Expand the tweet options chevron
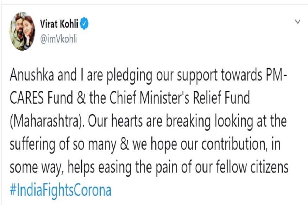 click(x=297, y=21)
